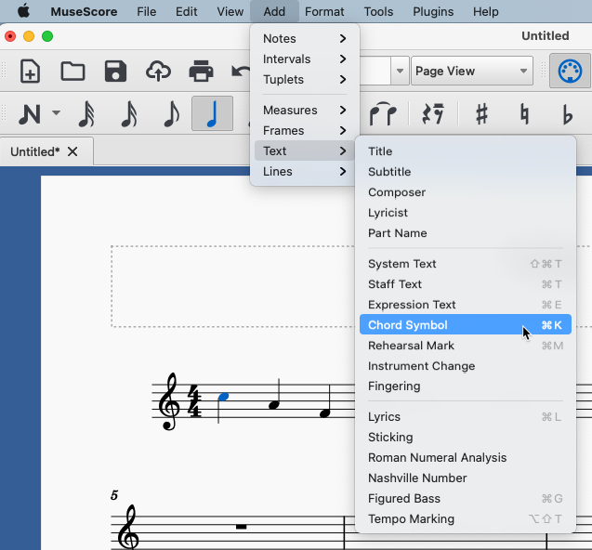Image resolution: width=592 pixels, height=550 pixels.
Task: Open the Format menu
Action: click(324, 12)
